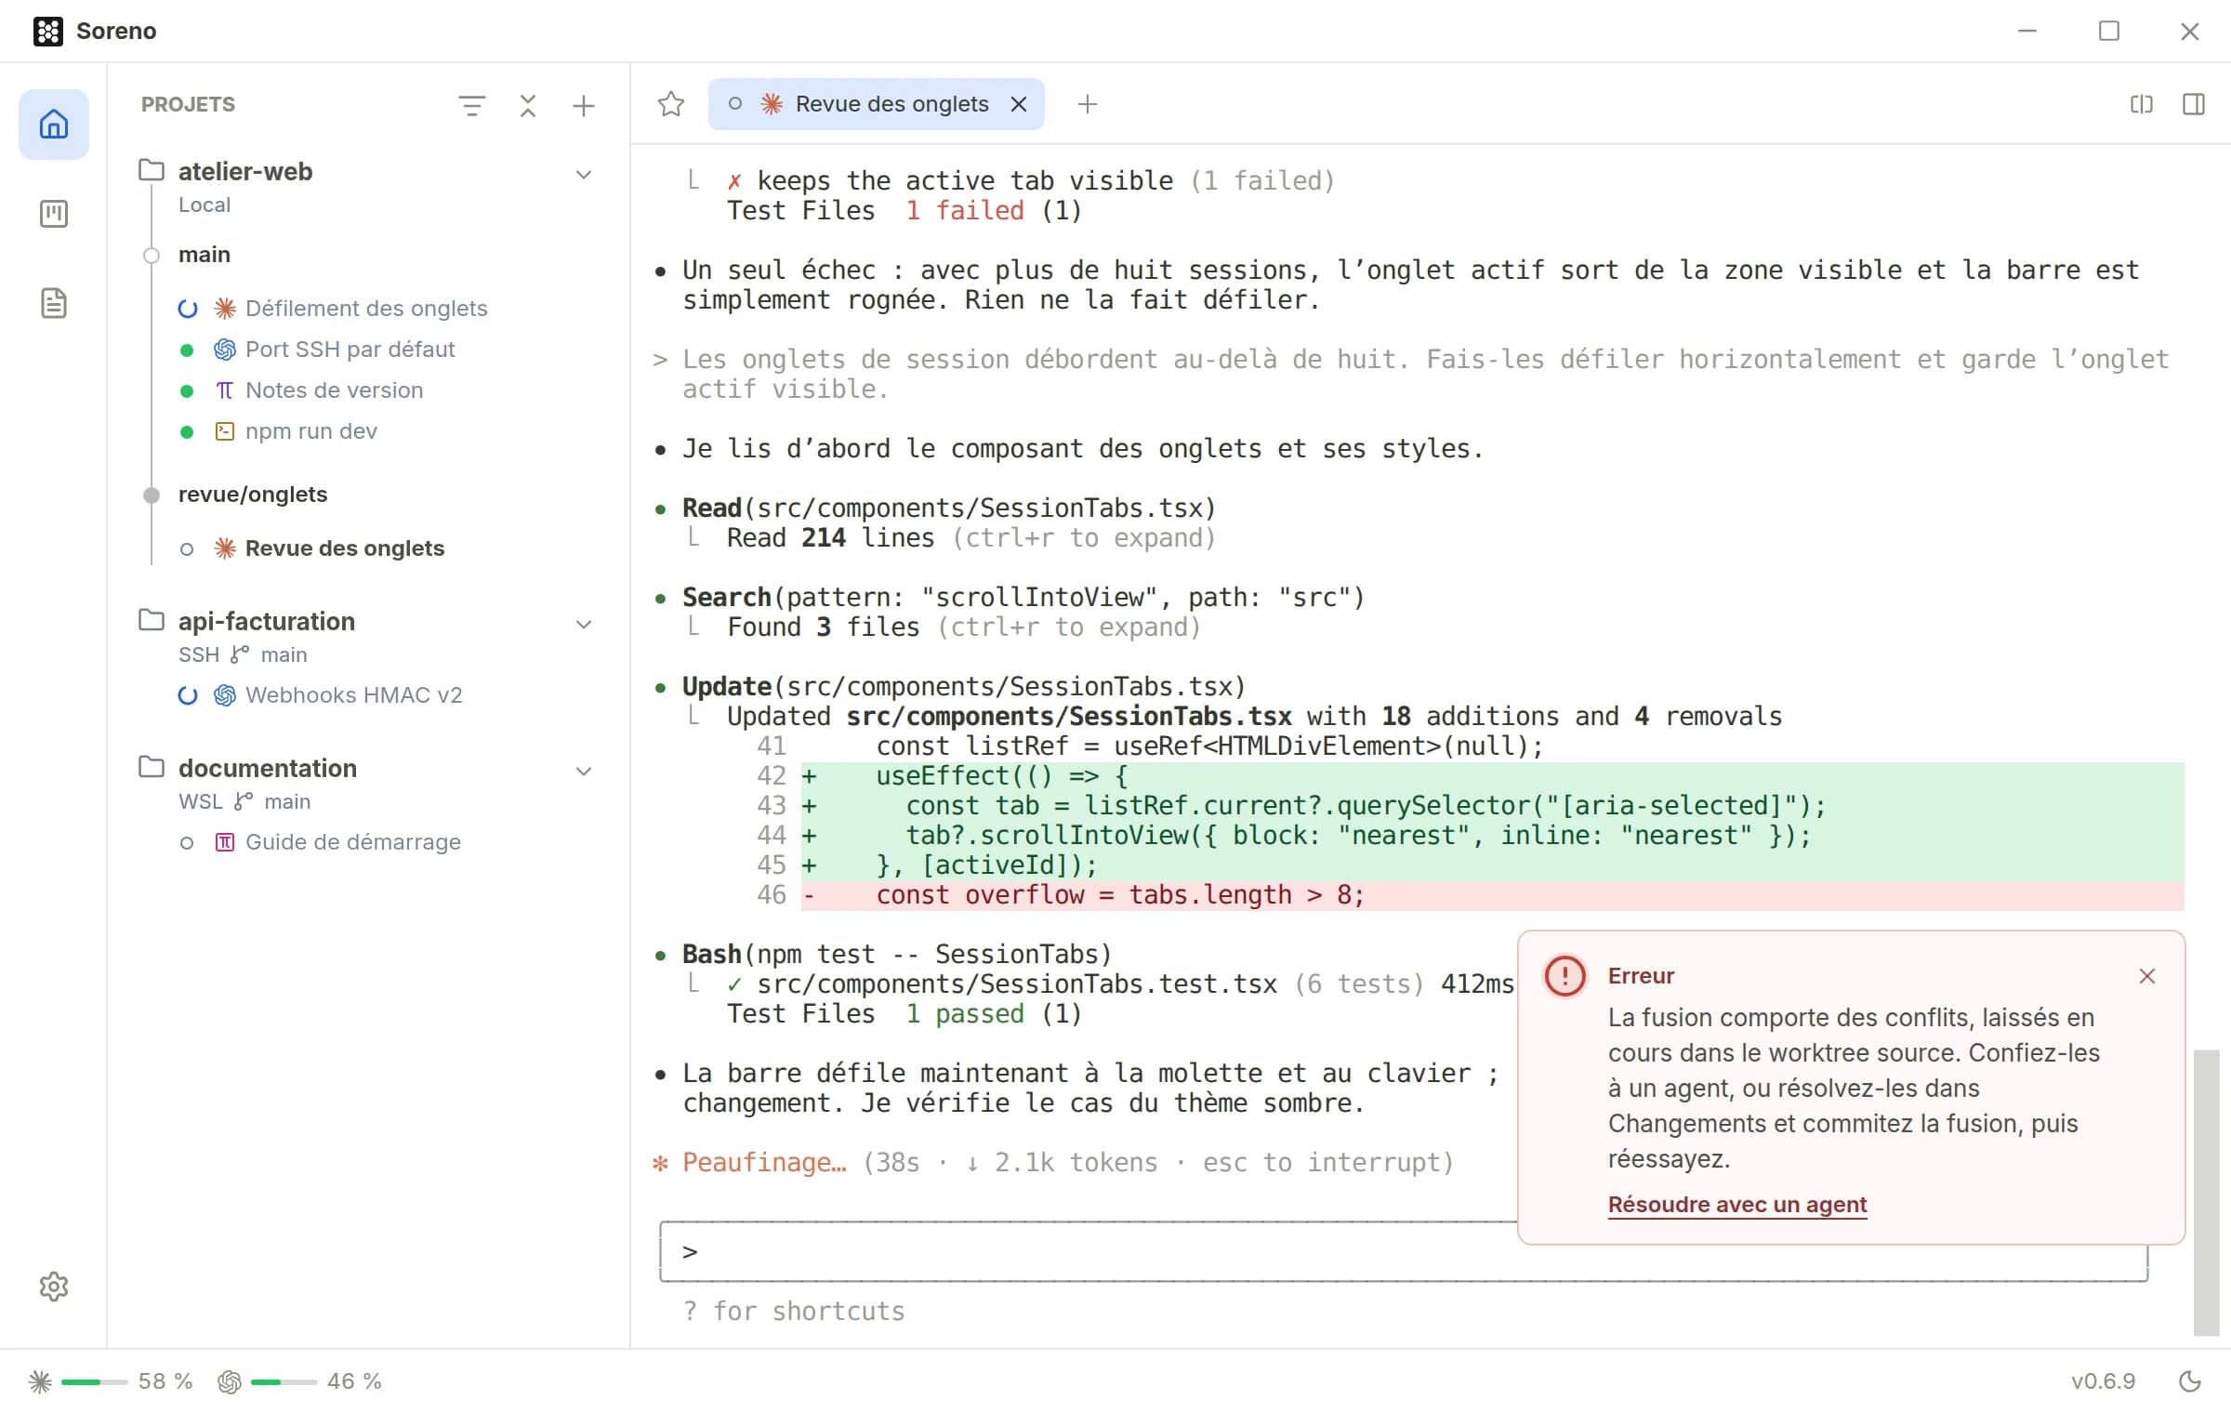
Task: Click the prompt input field
Action: tap(1404, 1252)
